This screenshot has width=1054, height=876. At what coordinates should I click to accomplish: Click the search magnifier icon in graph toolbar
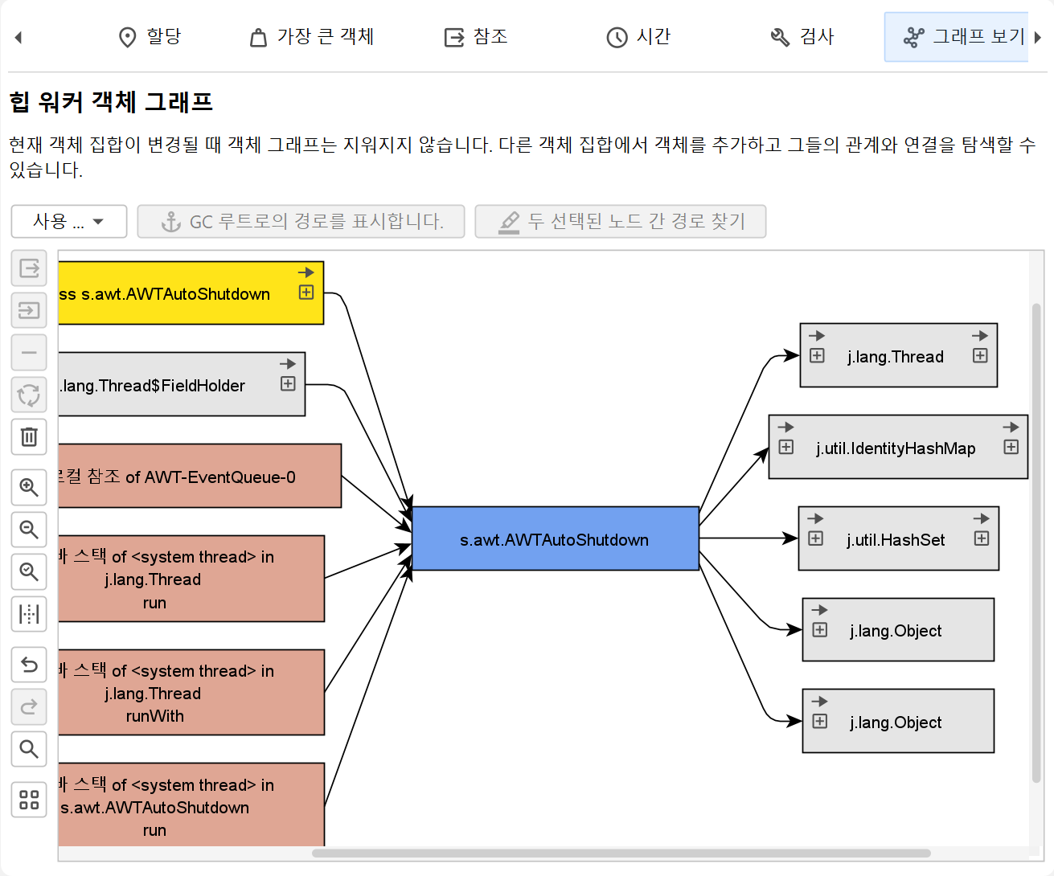(x=29, y=749)
